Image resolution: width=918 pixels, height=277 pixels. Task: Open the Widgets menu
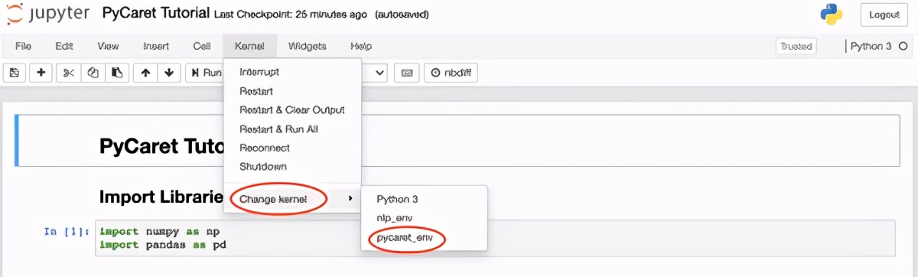point(307,46)
